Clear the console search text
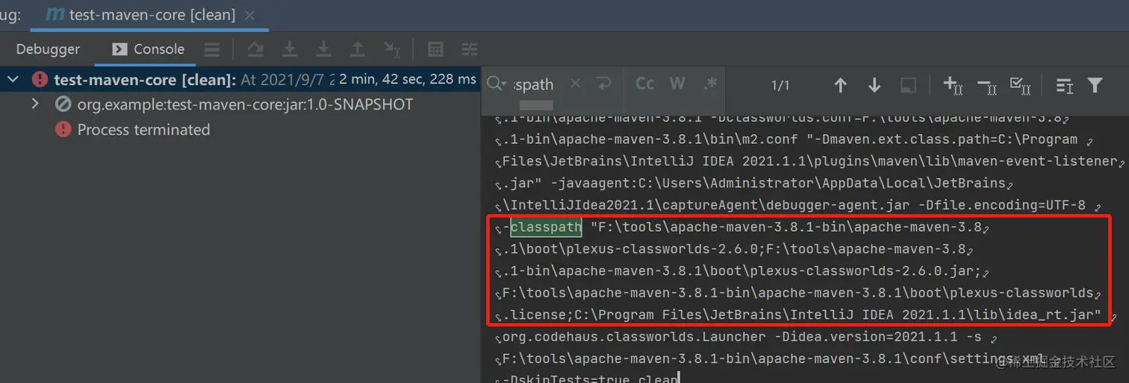This screenshot has height=383, width=1129. pyautogui.click(x=575, y=84)
